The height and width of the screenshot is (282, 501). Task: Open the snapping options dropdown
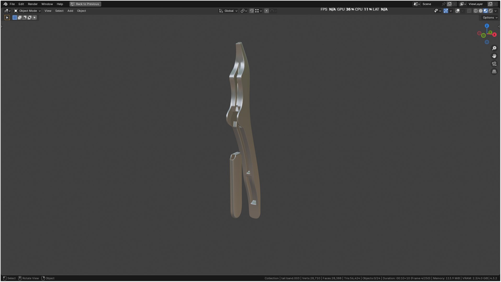tap(259, 11)
